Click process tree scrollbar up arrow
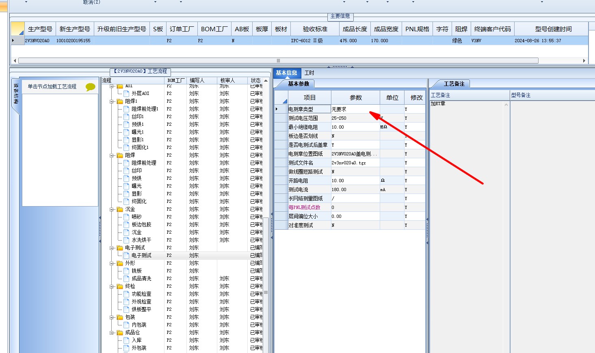Image resolution: width=595 pixels, height=353 pixels. pyautogui.click(x=266, y=81)
